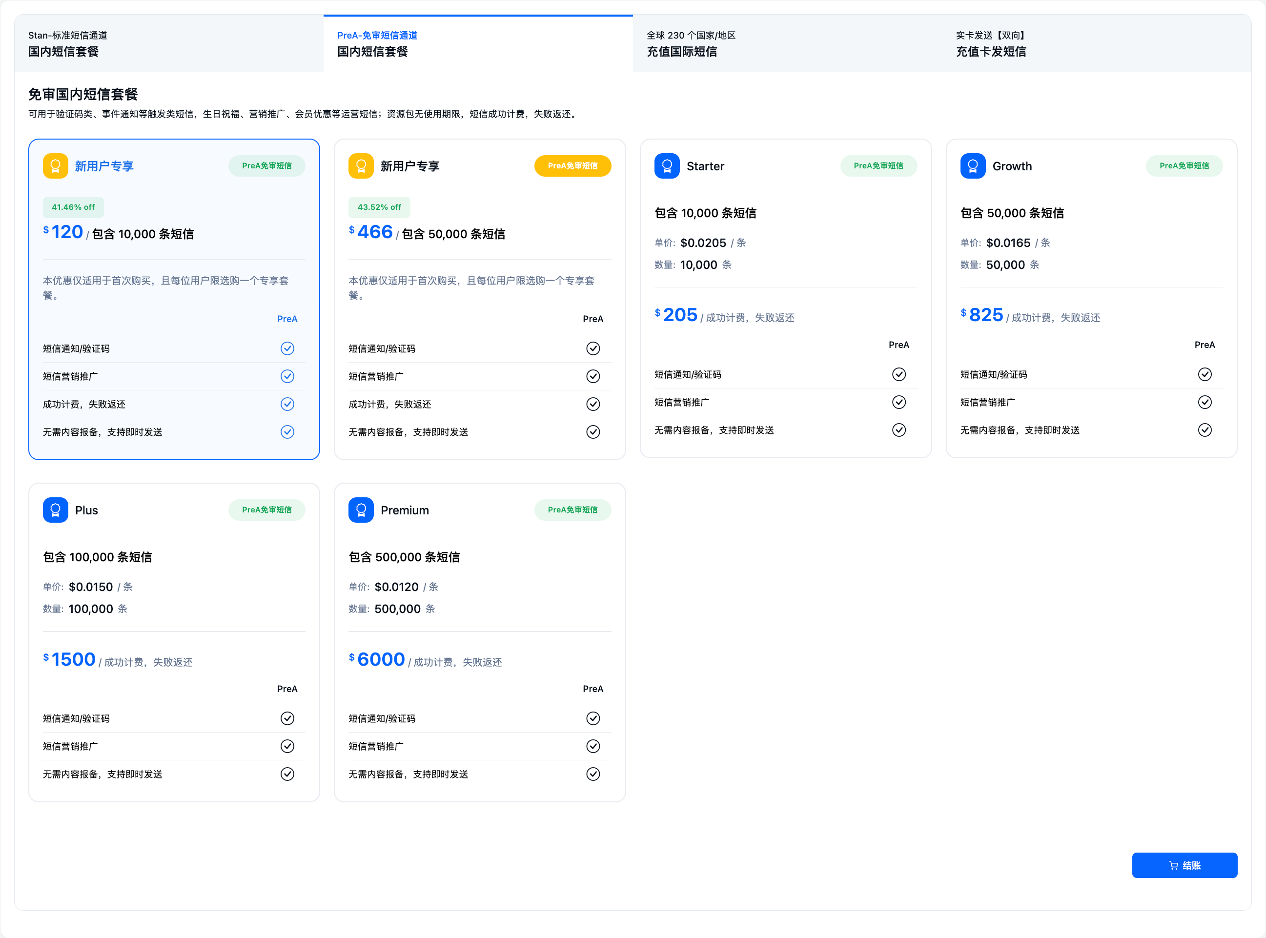The width and height of the screenshot is (1266, 938).
Task: Click the yellow badge icon on 466 plan
Action: point(361,166)
